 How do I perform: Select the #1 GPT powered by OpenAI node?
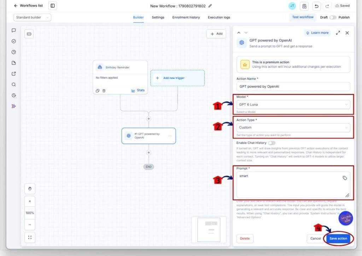148,136
